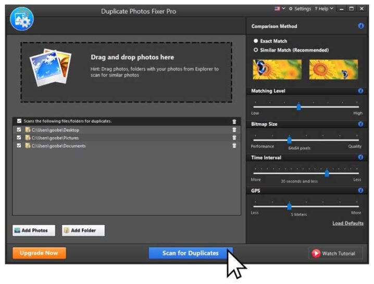Select Similar Match (Recommended) option
Viewport: 374px width, 284px height.
tap(256, 50)
